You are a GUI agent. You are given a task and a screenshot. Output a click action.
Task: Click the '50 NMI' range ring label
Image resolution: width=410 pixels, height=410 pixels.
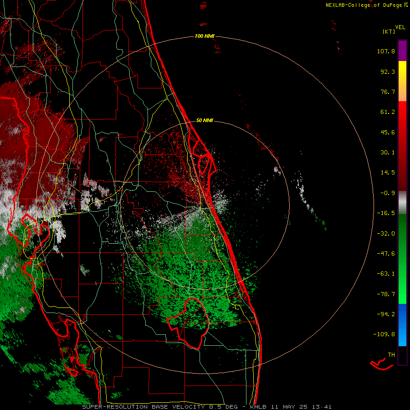[x=205, y=121]
